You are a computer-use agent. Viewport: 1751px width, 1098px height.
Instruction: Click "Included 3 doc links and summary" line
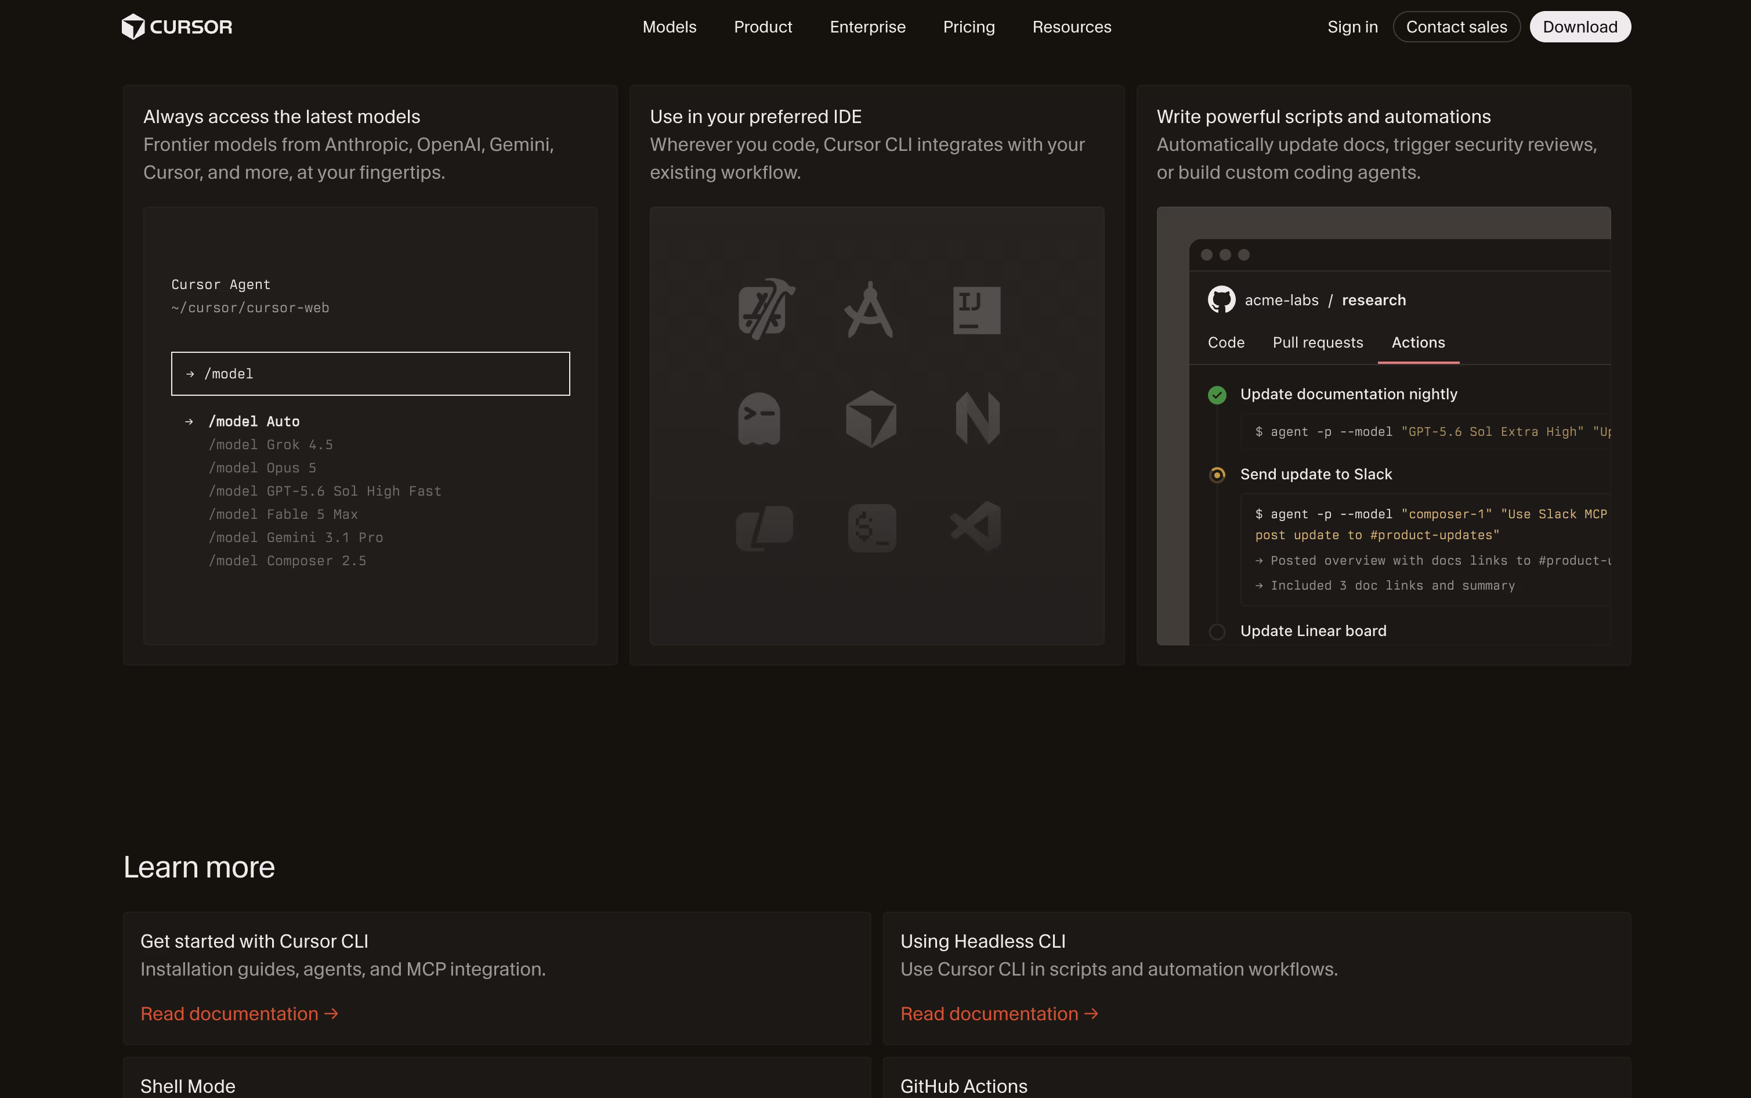1385,586
